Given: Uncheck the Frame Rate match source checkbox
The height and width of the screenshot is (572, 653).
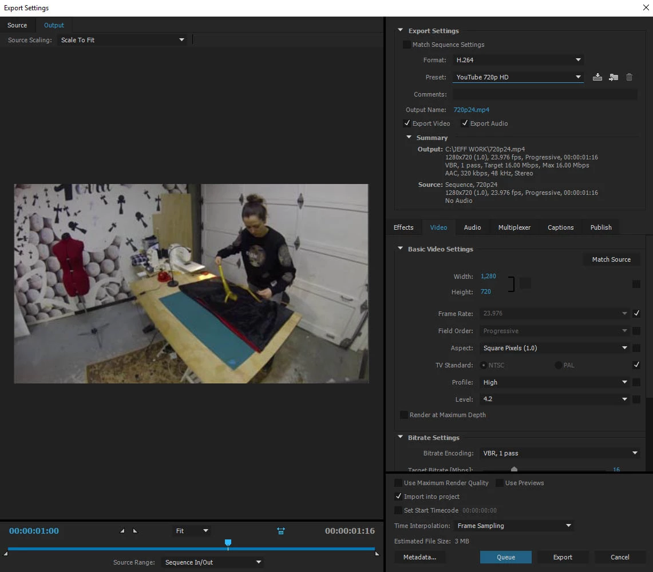Looking at the screenshot, I should pos(636,314).
